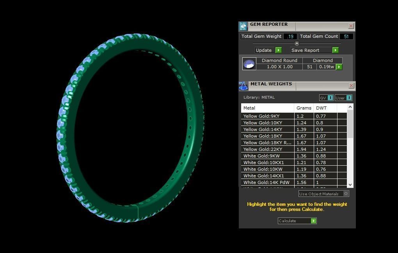Select the Yellow Gold:10KY row
The height and width of the screenshot is (253, 398).
[x=294, y=123]
